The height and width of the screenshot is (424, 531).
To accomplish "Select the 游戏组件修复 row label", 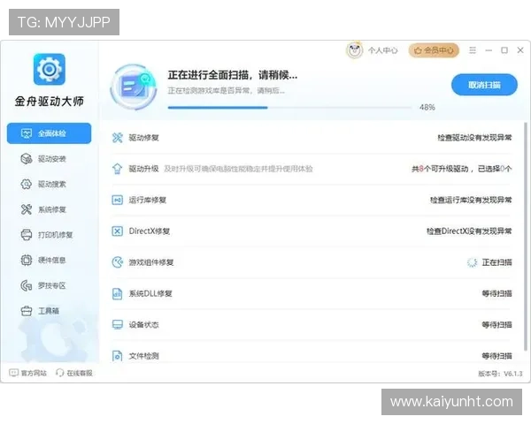I will click(x=151, y=262).
